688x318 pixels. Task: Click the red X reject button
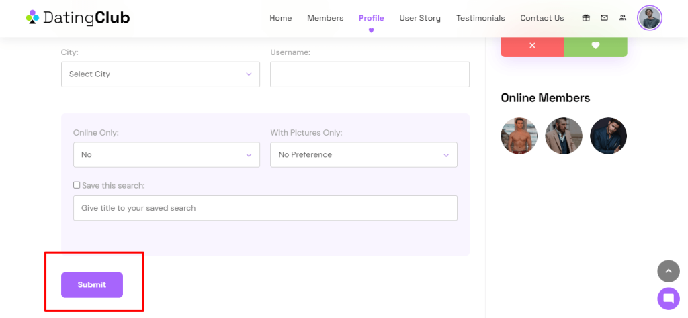click(x=532, y=45)
